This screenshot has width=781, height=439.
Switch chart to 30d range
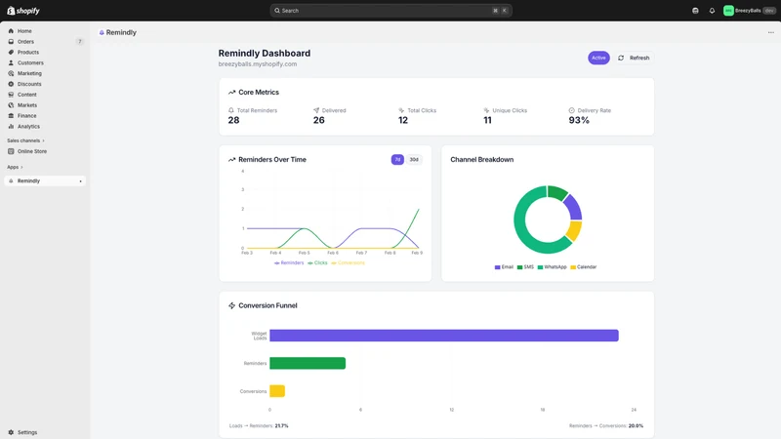(414, 160)
